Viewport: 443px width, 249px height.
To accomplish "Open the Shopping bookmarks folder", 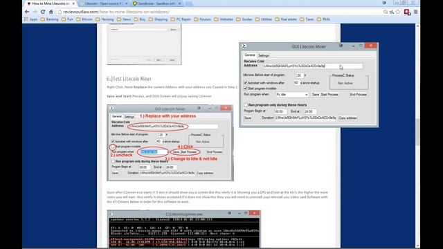I will (158, 19).
